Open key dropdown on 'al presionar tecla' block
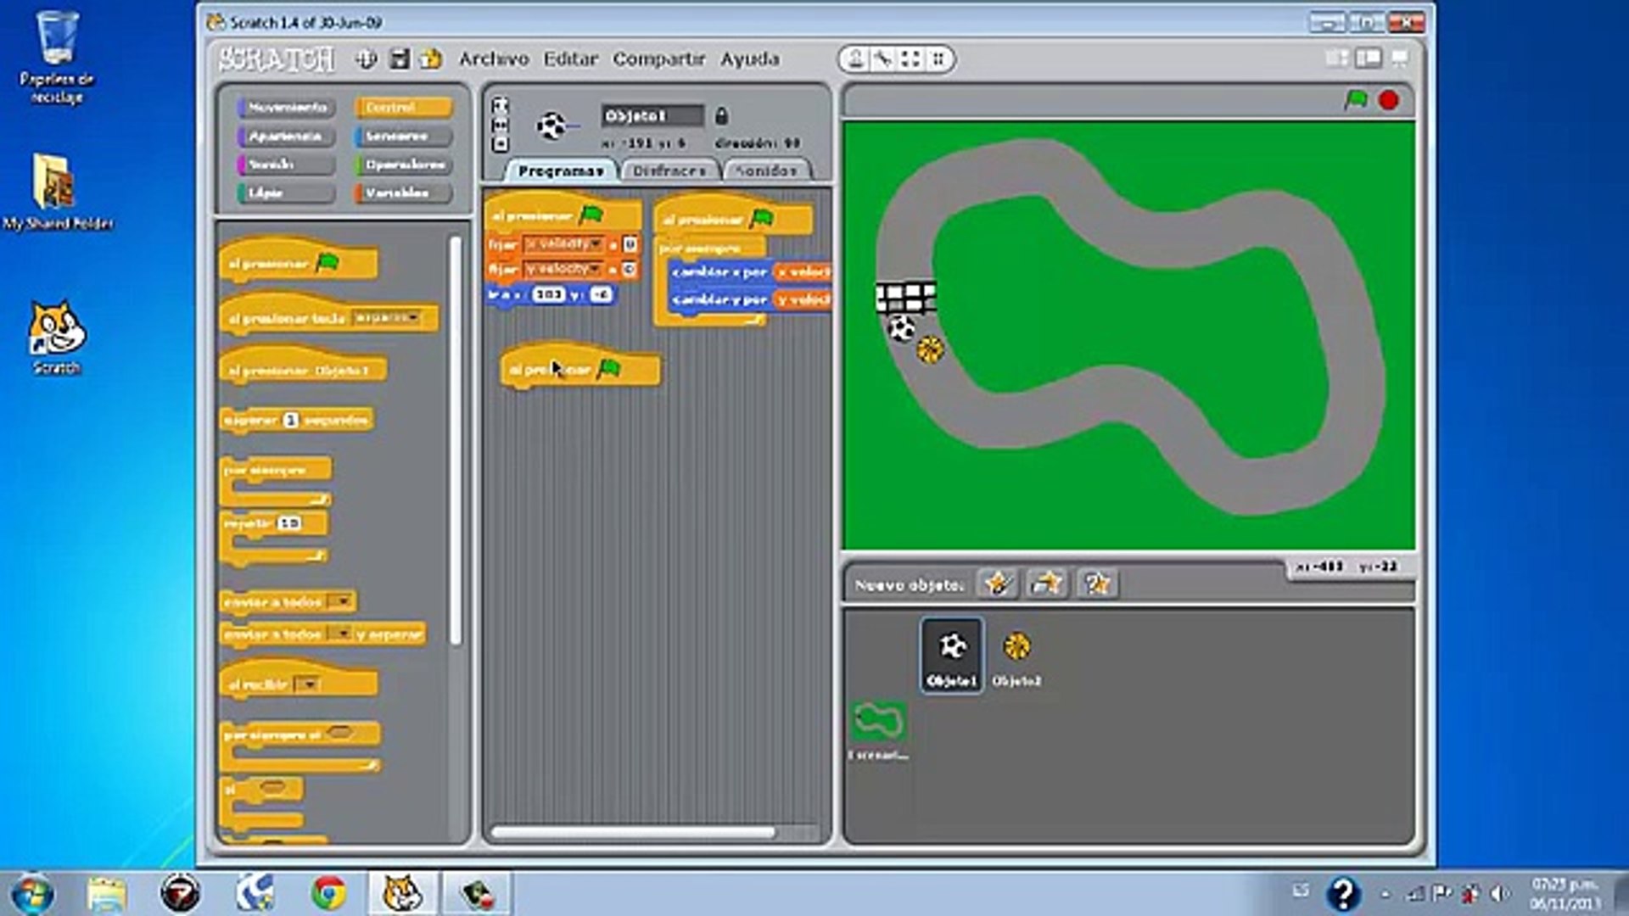Image resolution: width=1629 pixels, height=916 pixels. click(413, 317)
